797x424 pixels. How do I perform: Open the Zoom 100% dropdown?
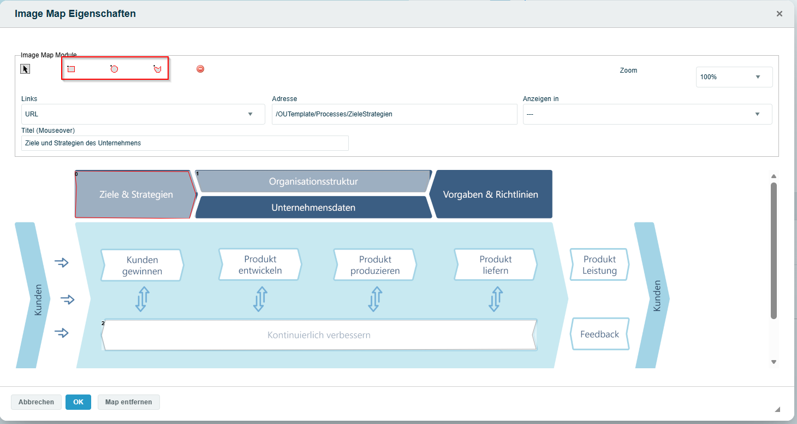pos(734,77)
